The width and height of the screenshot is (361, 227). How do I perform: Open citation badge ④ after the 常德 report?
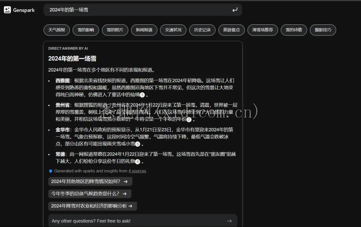coord(138,161)
